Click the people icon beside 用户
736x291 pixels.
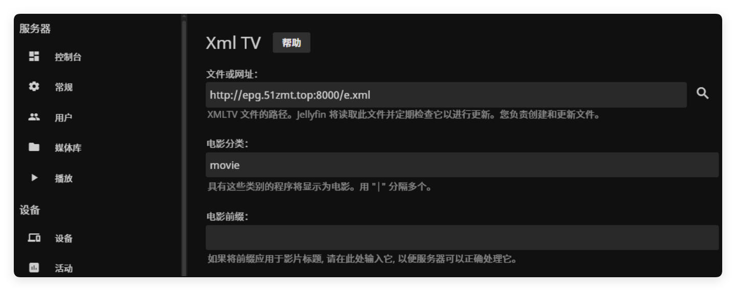pos(34,117)
